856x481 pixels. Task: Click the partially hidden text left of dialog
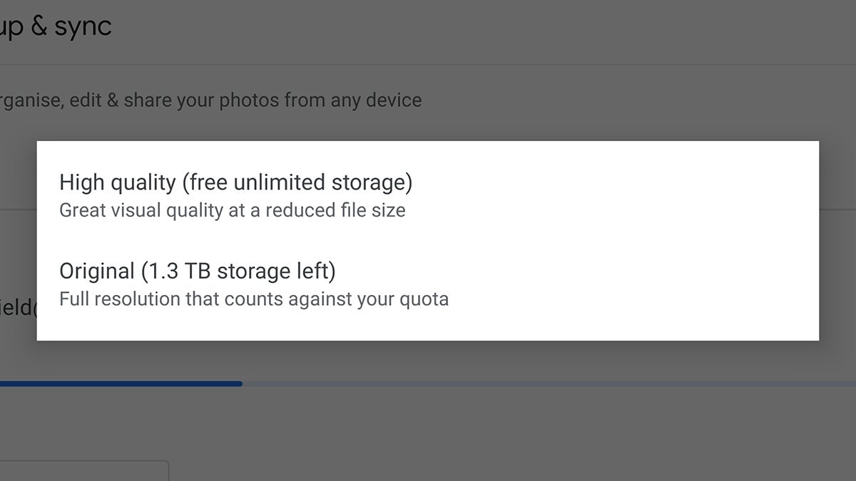(x=17, y=308)
